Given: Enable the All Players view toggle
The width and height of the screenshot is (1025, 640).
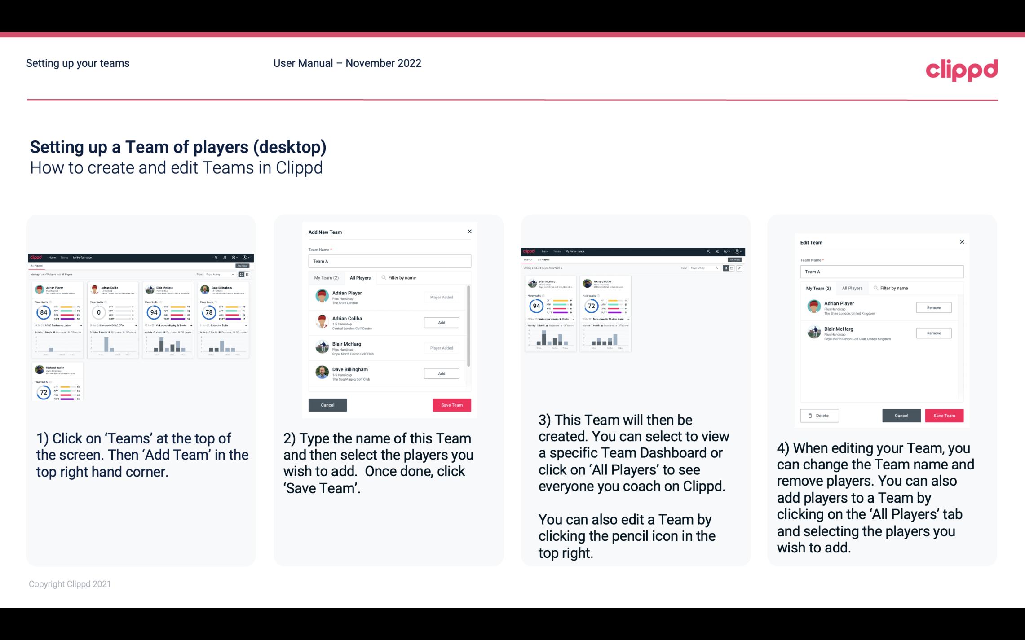Looking at the screenshot, I should [359, 277].
